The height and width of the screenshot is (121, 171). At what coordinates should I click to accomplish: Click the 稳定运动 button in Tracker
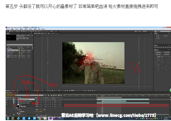167,54
